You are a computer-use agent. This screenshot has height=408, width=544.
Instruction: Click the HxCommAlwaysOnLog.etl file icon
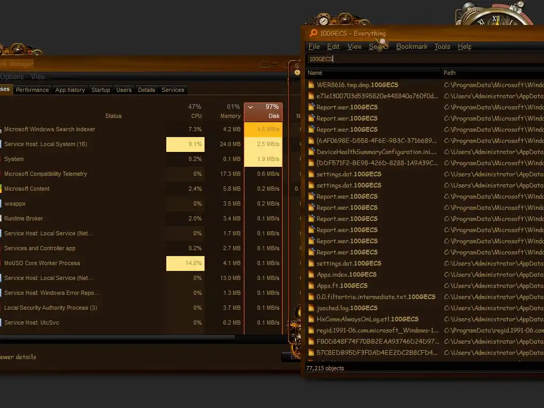tap(311, 319)
